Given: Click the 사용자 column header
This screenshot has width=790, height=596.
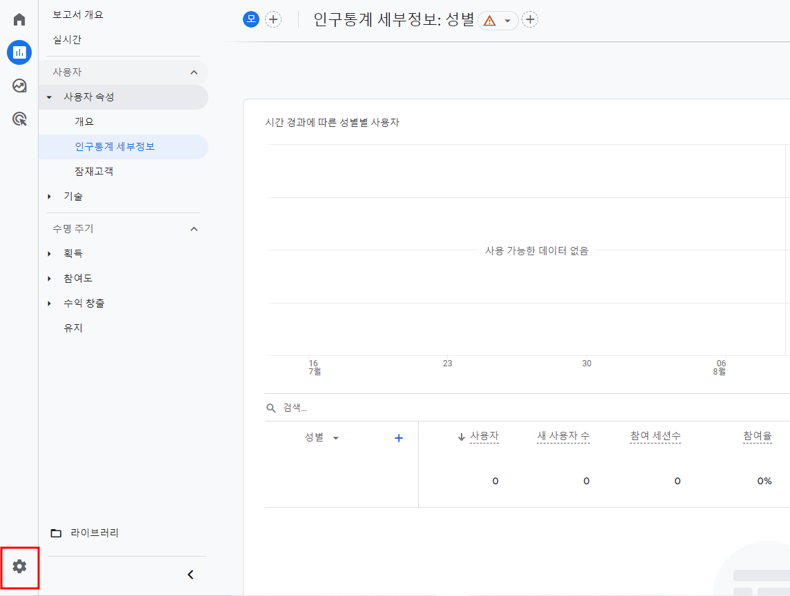Looking at the screenshot, I should [484, 436].
